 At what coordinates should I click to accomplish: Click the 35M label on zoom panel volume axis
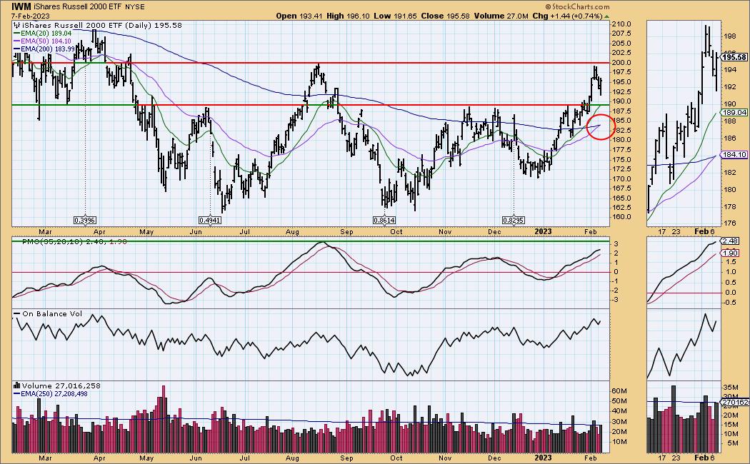[x=731, y=387]
